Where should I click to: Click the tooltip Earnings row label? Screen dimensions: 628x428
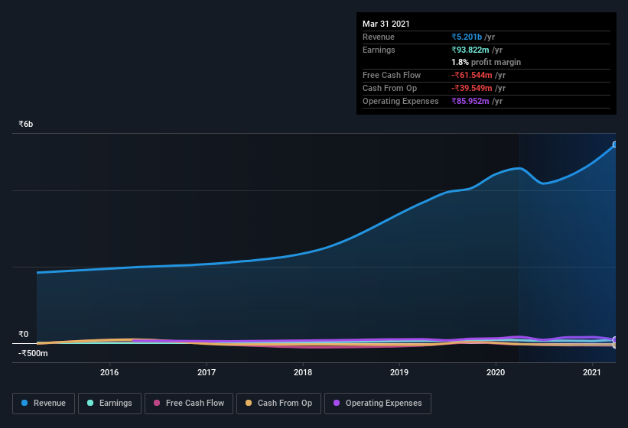(379, 50)
